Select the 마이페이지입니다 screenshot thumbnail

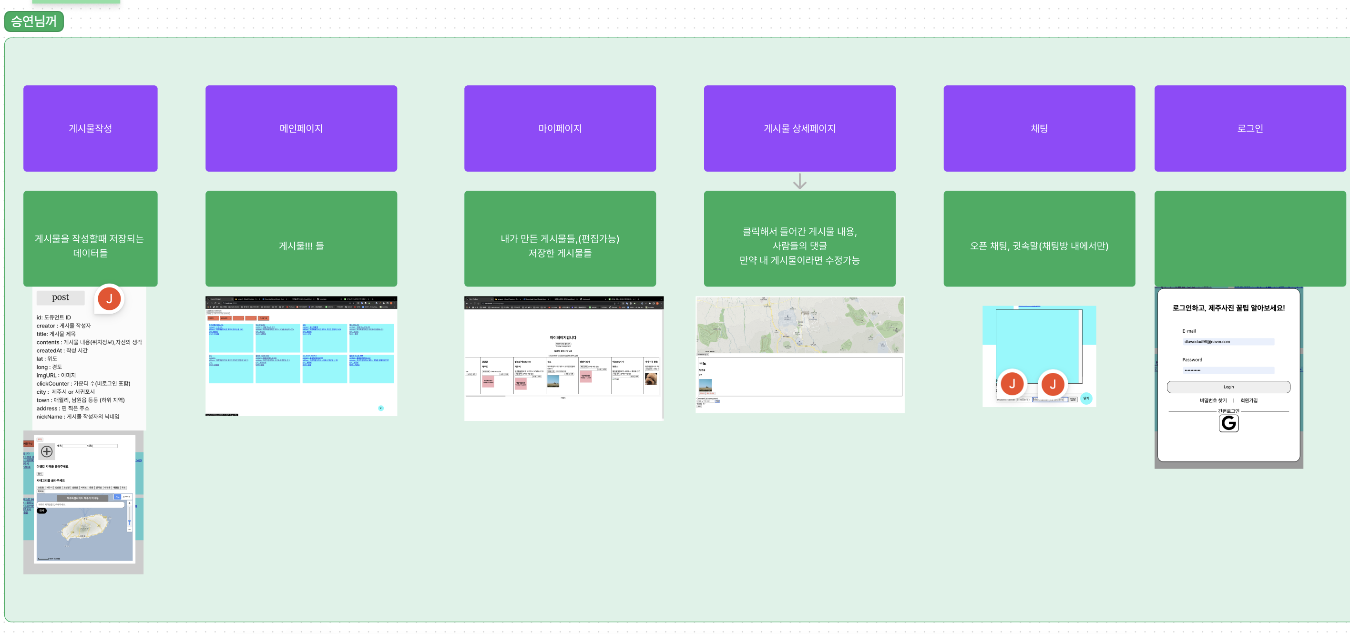point(563,358)
